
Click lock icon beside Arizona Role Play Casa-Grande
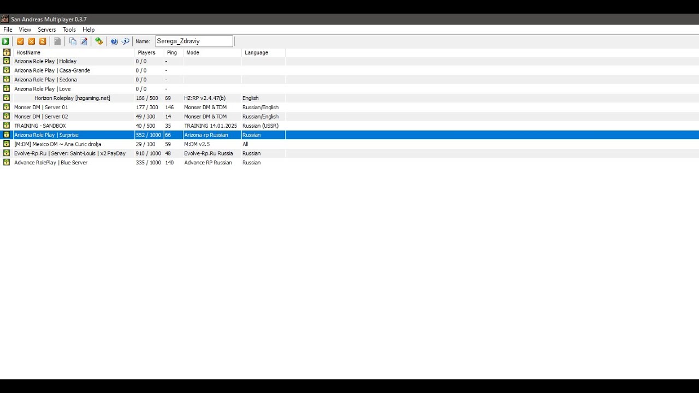[7, 70]
